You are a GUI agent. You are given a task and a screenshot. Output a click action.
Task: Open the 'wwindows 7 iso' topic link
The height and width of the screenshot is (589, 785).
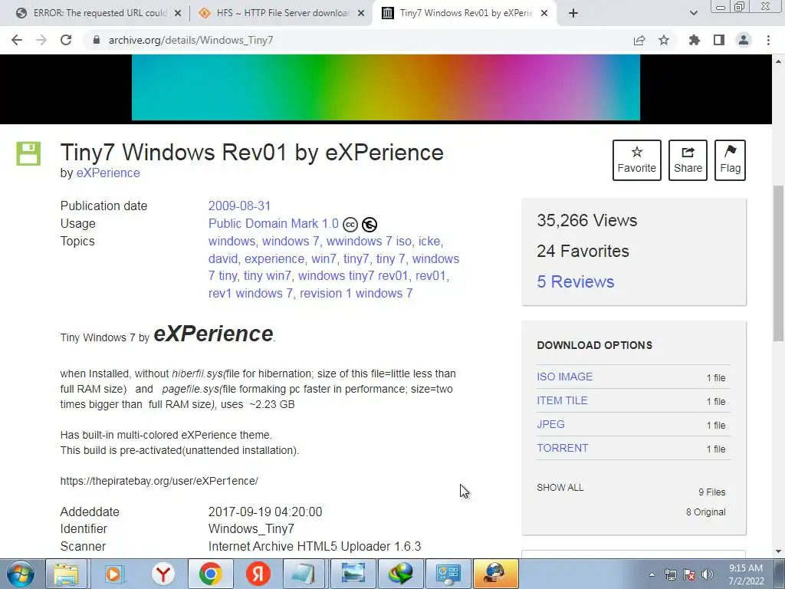(369, 242)
